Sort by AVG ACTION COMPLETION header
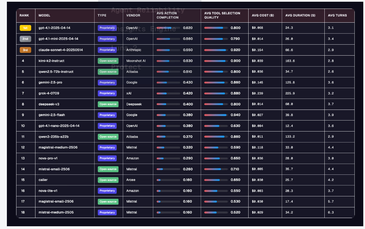This screenshot has height=229, width=365. click(168, 15)
